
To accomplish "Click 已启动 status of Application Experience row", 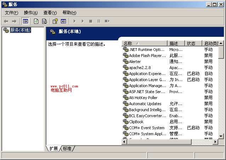I will point(193,74).
